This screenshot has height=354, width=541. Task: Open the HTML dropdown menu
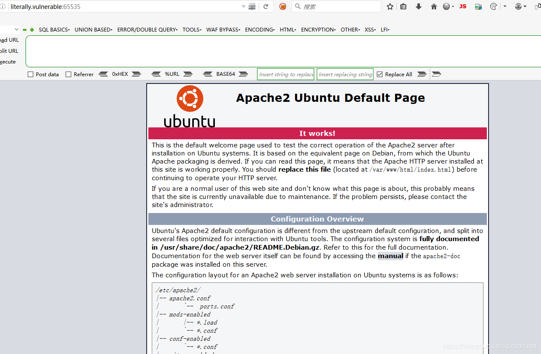288,30
